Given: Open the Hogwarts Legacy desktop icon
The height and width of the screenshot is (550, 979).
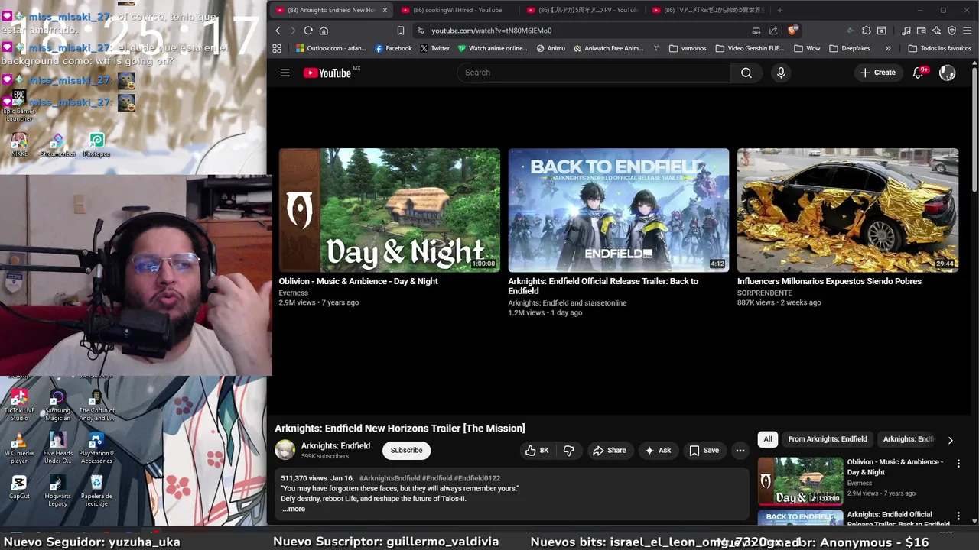Looking at the screenshot, I should coord(57,490).
